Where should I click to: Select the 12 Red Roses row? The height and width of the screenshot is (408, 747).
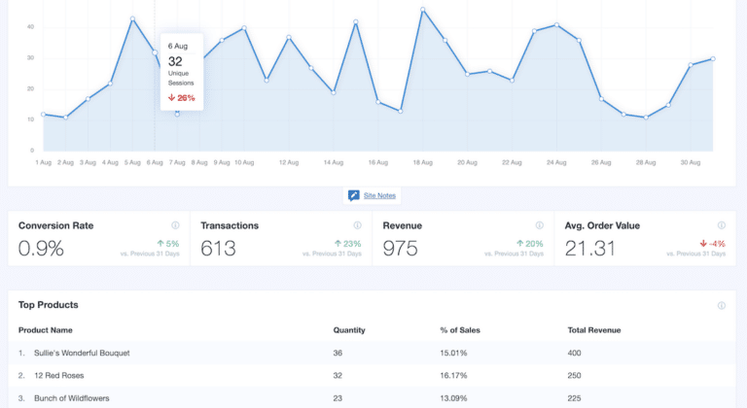(373, 376)
